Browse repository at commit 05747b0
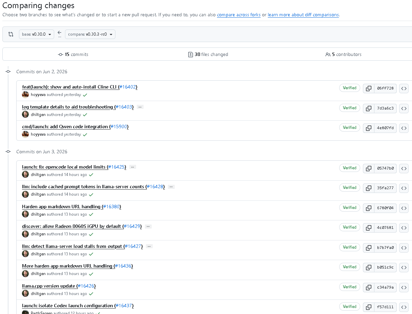This screenshot has height=314, width=412. tap(404, 168)
